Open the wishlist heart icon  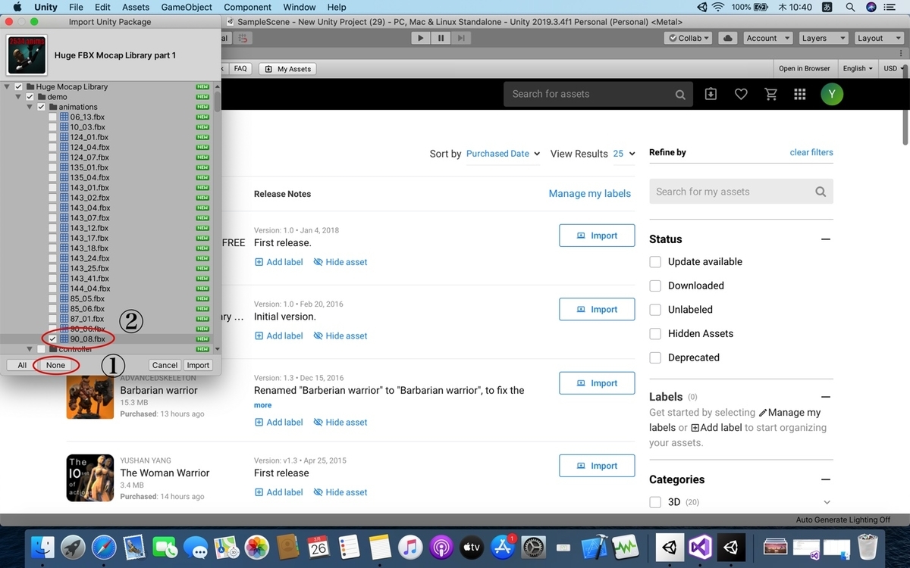point(741,94)
